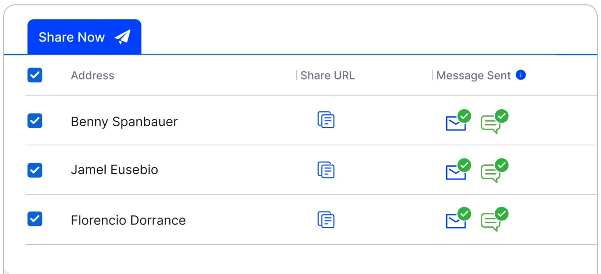Uncheck Jamel Eusebio's row checkbox
The height and width of the screenshot is (274, 601).
(x=35, y=170)
